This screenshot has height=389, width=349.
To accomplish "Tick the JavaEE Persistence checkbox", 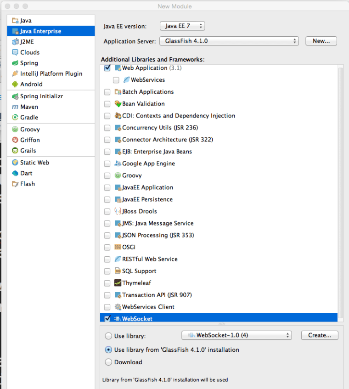I will (x=107, y=199).
